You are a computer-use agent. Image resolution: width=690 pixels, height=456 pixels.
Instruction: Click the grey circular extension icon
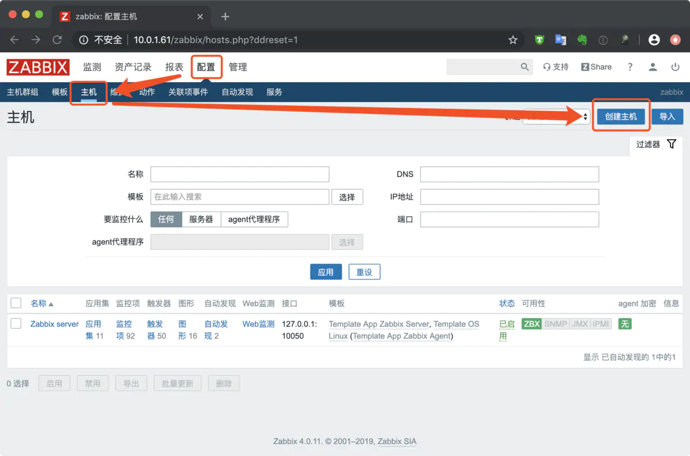pyautogui.click(x=603, y=40)
